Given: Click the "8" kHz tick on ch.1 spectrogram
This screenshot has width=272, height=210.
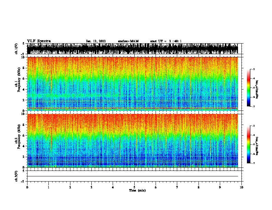Looking at the screenshot, I should point(24,68).
